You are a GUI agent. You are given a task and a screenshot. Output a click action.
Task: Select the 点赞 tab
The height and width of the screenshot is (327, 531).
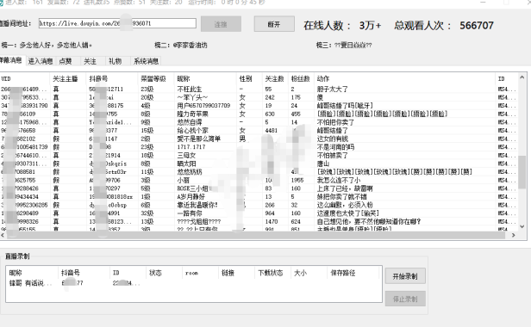66,61
